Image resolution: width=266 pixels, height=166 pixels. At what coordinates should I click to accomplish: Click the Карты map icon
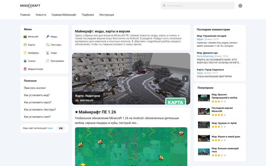(x=25, y=45)
